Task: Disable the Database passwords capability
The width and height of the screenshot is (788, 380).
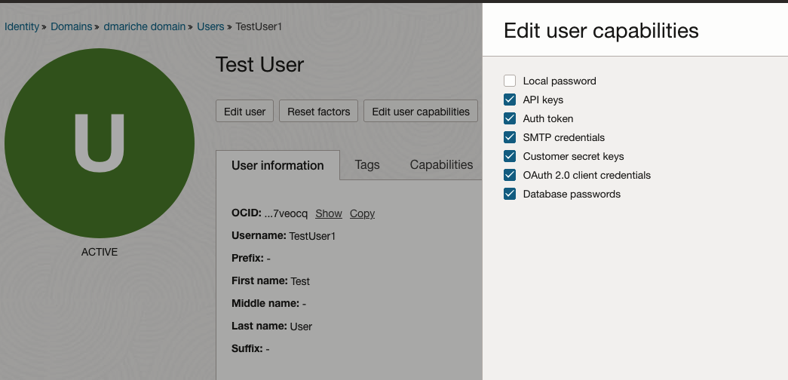Action: pos(510,194)
